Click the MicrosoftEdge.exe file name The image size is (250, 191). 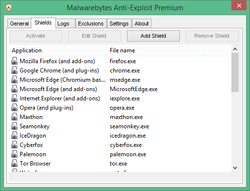(x=134, y=89)
